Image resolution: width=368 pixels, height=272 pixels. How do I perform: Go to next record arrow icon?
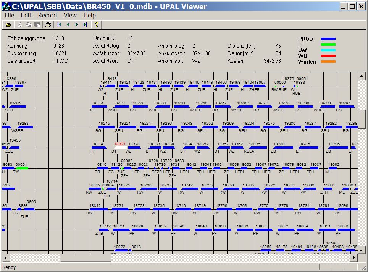click(x=76, y=25)
